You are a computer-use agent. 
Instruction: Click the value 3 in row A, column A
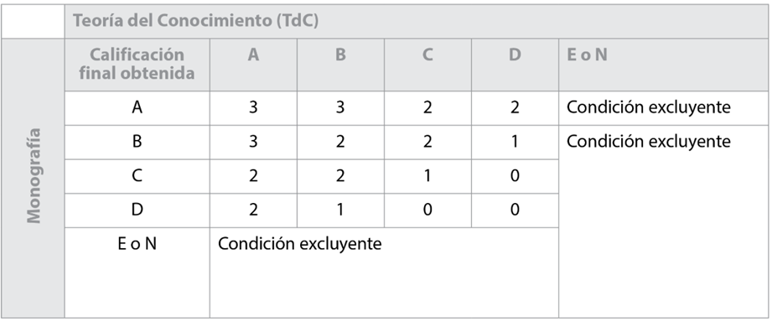click(x=253, y=108)
